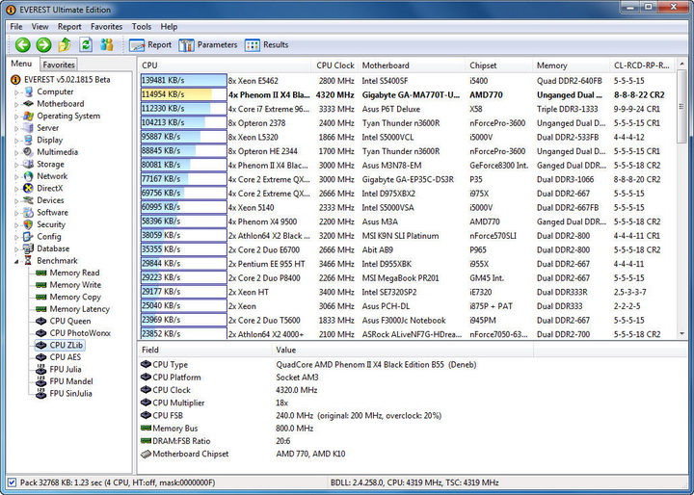Click the Value column header
This screenshot has width=694, height=495.
click(x=402, y=350)
